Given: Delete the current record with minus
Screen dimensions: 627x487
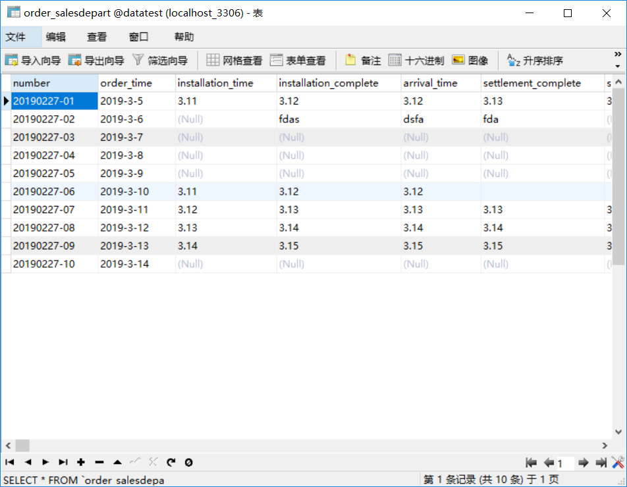Looking at the screenshot, I should 99,462.
